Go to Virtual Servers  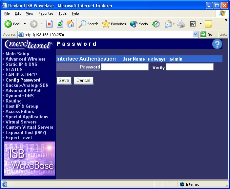(21, 122)
